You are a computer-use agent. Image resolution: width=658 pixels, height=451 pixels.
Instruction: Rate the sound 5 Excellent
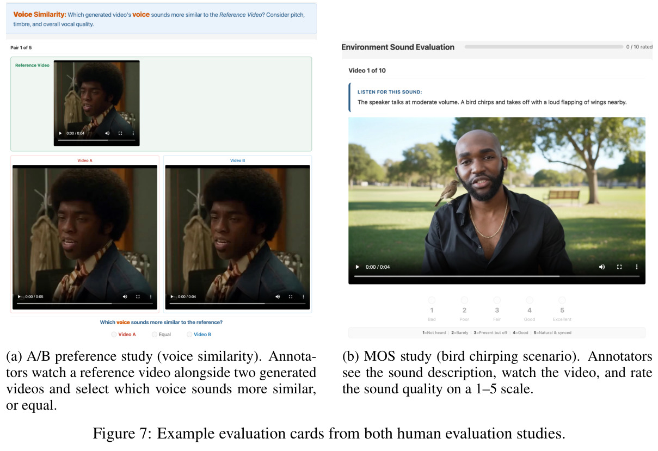click(x=562, y=300)
